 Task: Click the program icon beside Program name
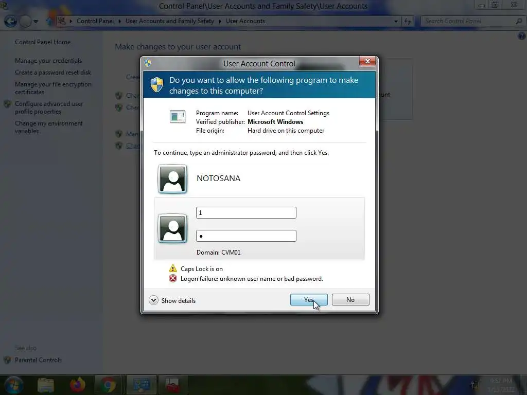click(x=178, y=117)
